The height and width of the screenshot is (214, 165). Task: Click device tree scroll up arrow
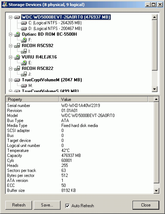(155, 17)
